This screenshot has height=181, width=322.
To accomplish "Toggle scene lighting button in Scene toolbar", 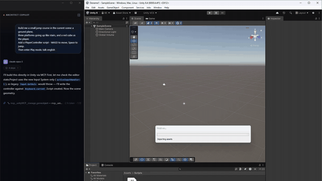I will point(142,23).
